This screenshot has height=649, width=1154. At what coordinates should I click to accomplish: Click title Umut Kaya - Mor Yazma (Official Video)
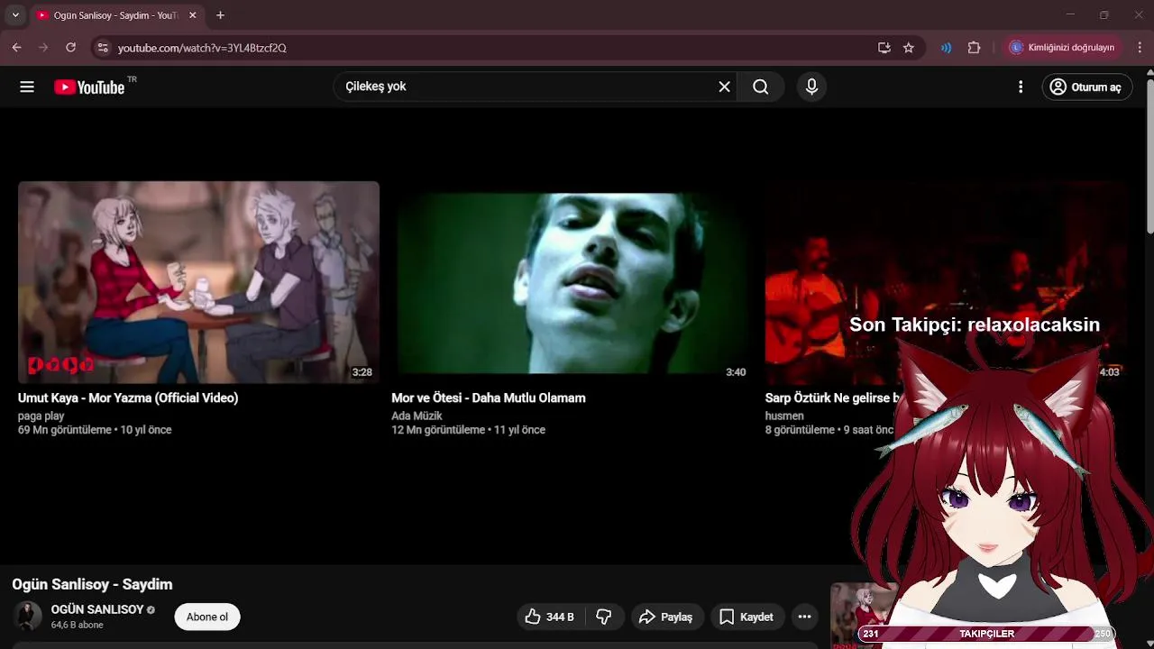click(128, 398)
